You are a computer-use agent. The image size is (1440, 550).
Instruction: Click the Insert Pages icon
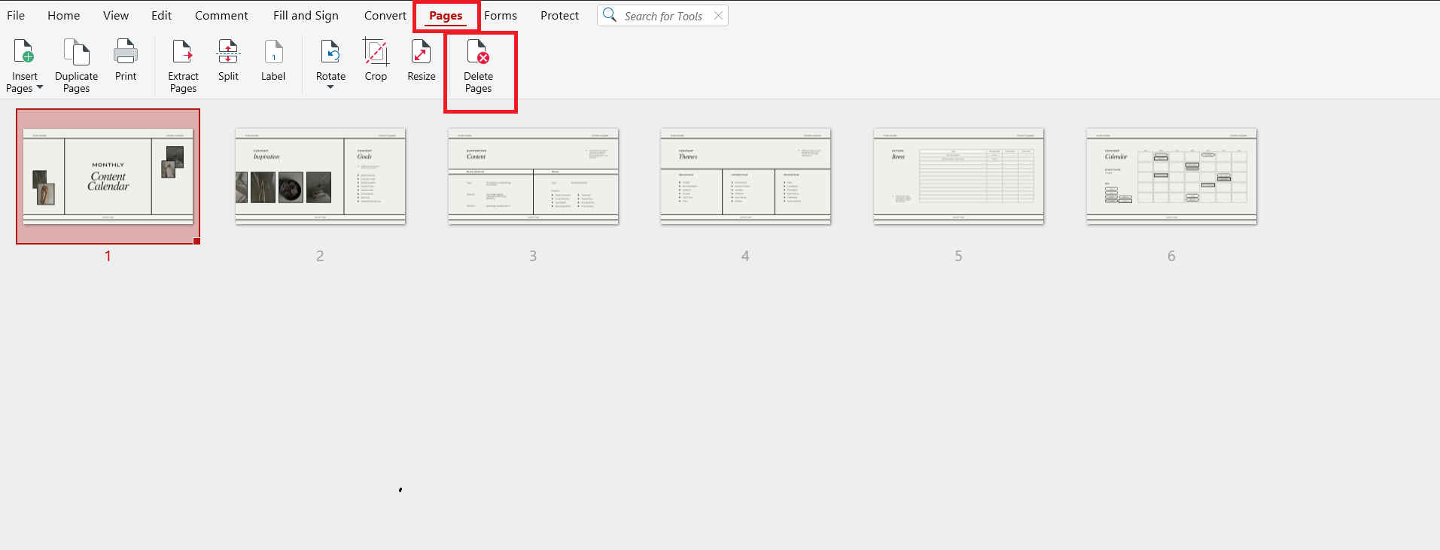click(x=24, y=51)
